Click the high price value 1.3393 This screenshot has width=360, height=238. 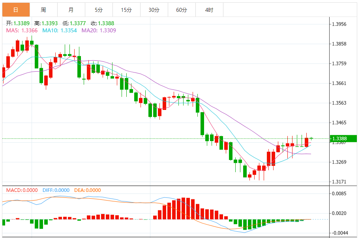click(x=50, y=23)
